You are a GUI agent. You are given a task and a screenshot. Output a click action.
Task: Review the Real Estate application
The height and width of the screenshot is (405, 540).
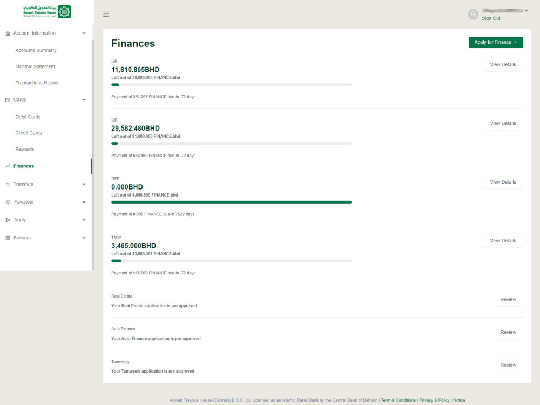point(508,300)
